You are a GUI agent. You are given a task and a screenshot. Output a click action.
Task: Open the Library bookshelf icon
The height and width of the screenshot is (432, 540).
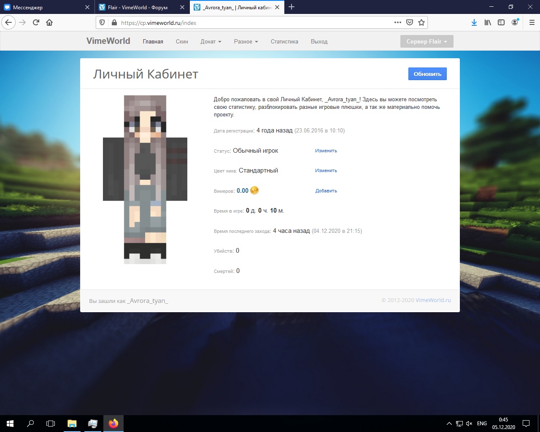488,23
